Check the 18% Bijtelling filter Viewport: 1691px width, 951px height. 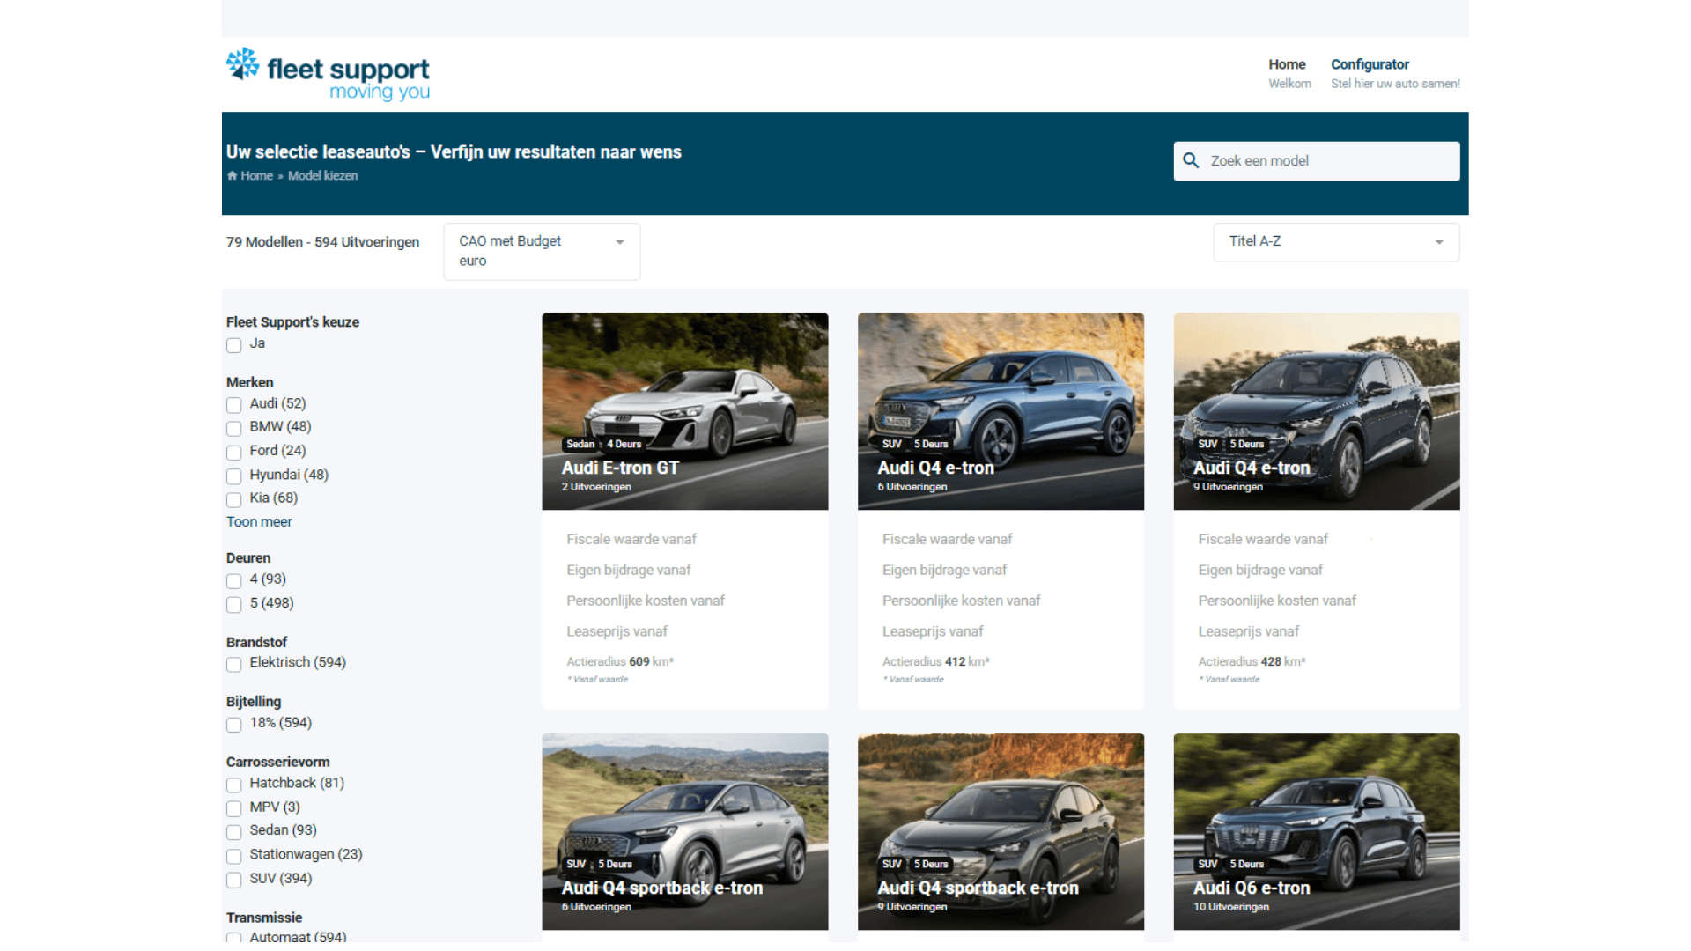[233, 725]
